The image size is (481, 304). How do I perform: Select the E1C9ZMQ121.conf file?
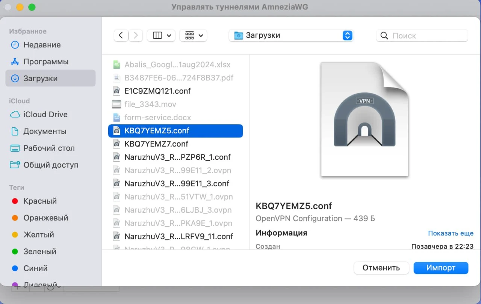(157, 91)
